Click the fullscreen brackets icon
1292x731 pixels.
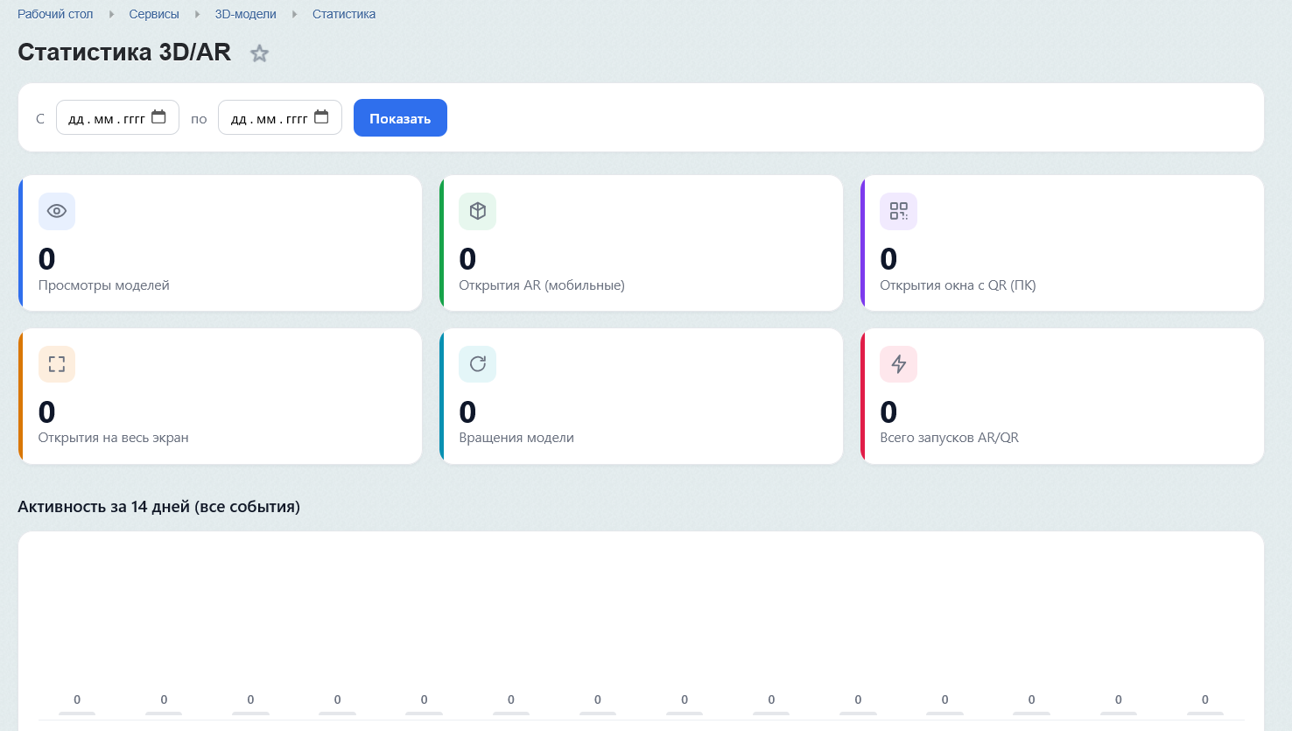[x=57, y=364]
